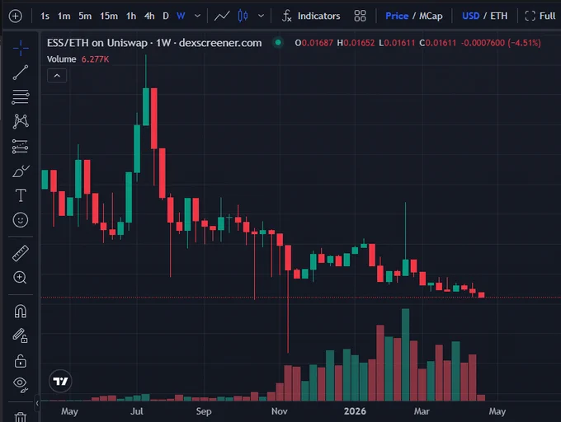561x422 pixels.
Task: Select the XABCD pattern tool
Action: click(21, 121)
